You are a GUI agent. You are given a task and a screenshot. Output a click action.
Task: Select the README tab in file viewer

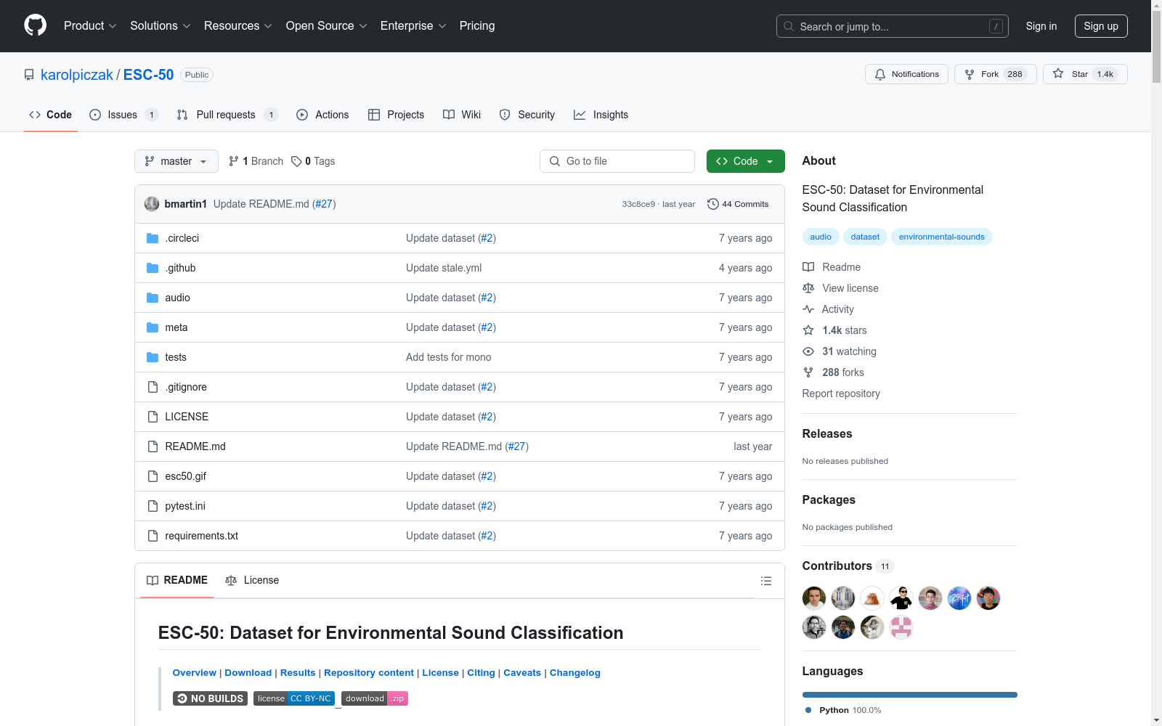177,580
